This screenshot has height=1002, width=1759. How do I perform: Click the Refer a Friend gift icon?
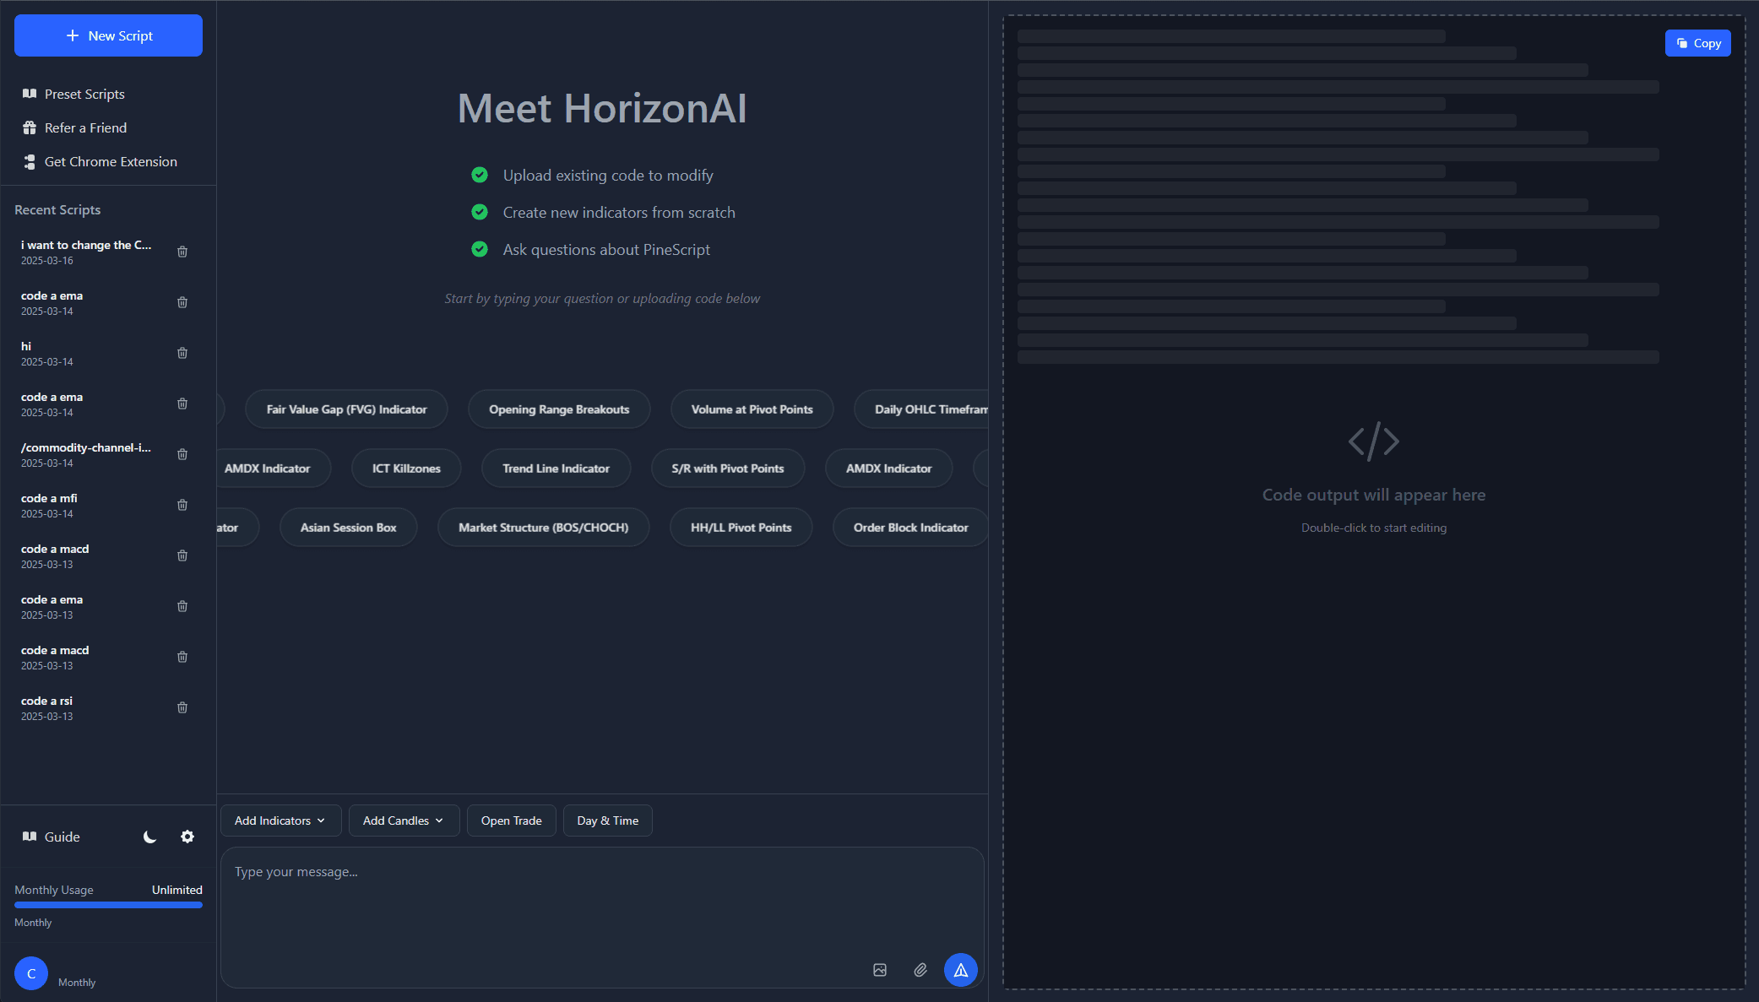[30, 127]
